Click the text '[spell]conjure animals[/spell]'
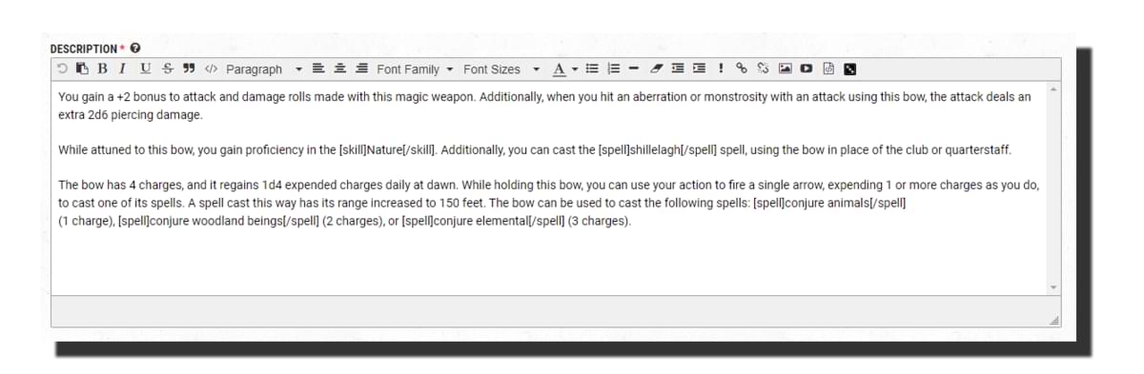This screenshot has width=1144, height=374. point(829,204)
